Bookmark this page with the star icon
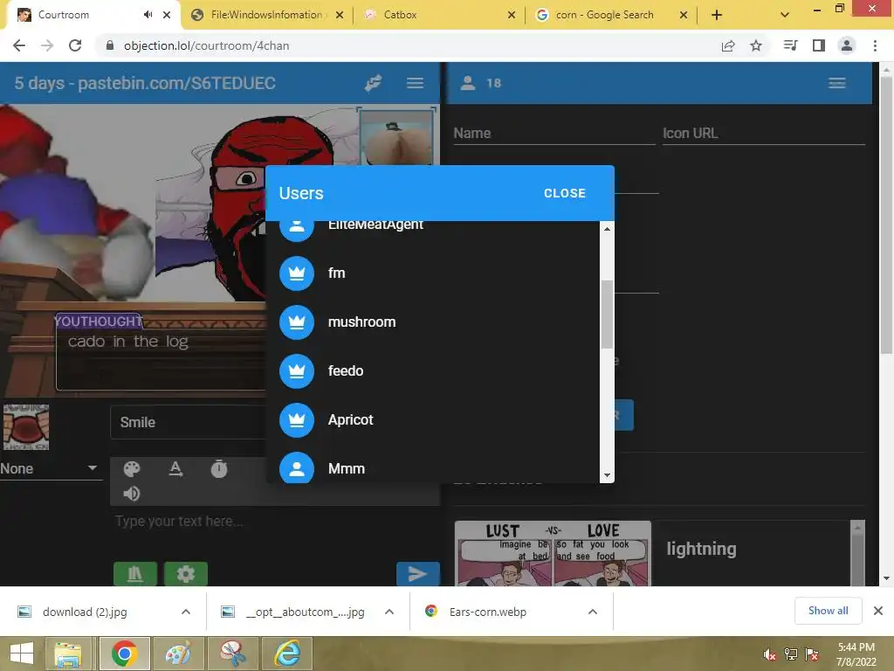 pos(756,45)
